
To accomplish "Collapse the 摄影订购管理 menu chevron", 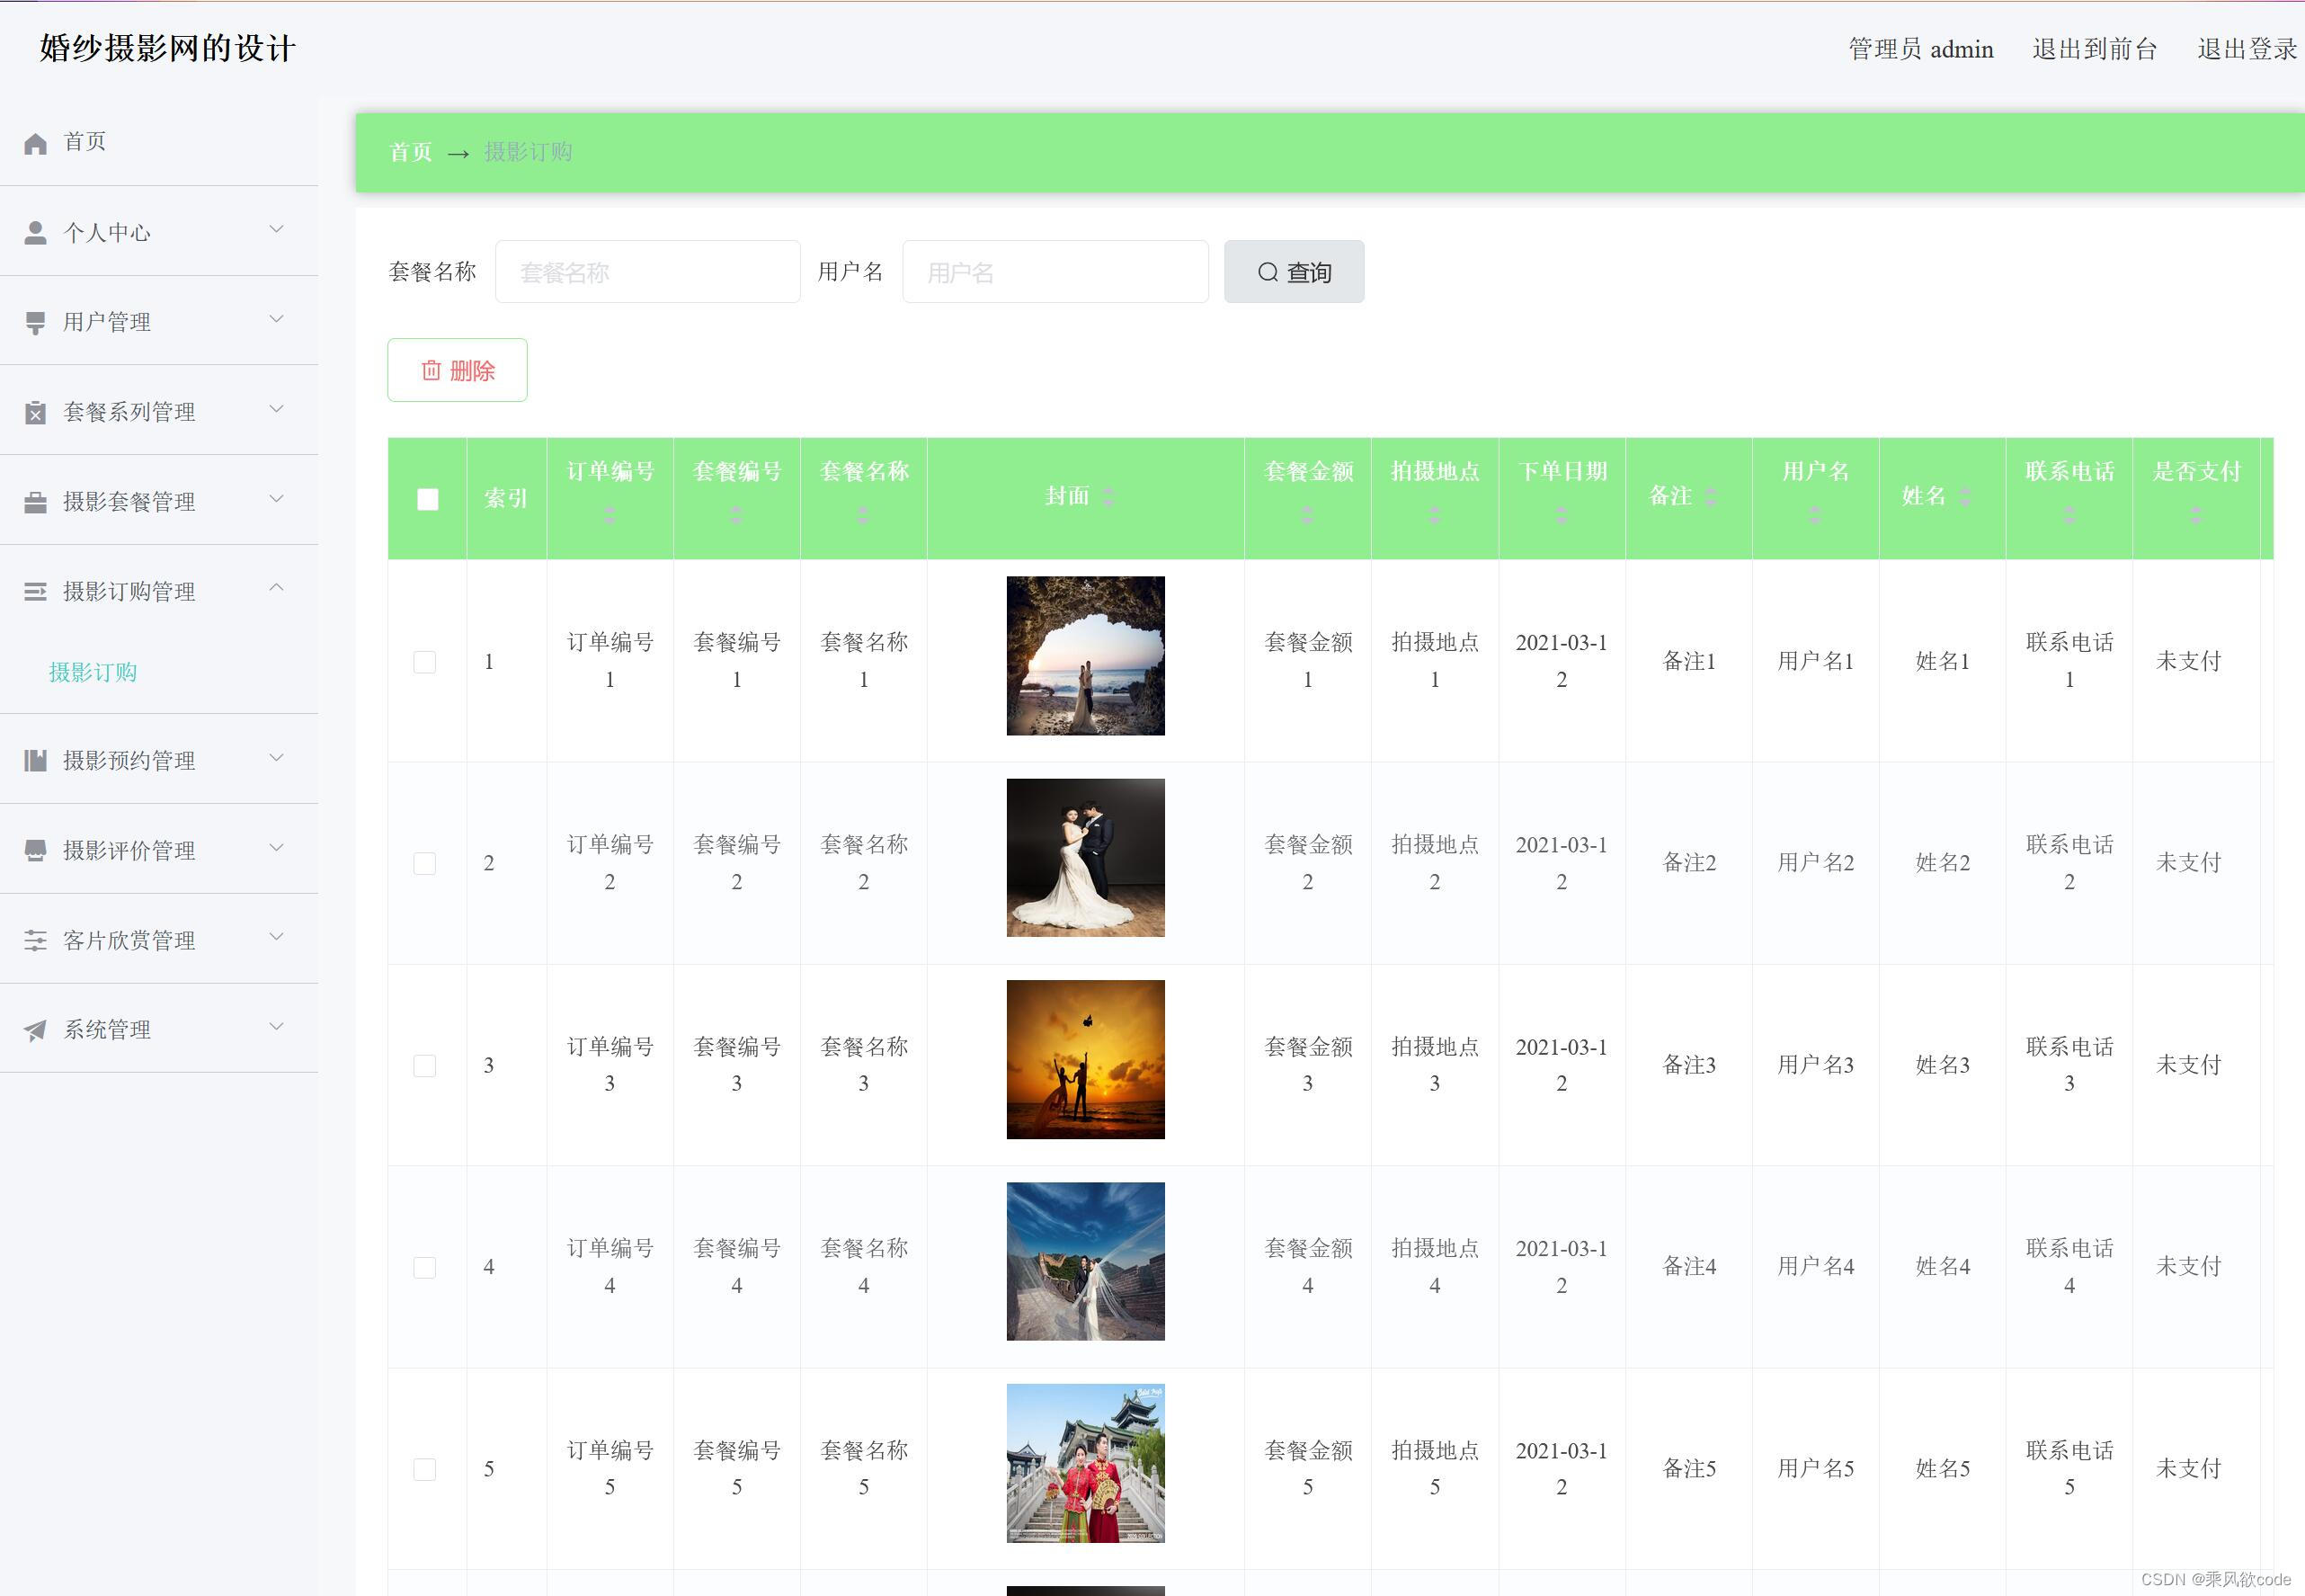I will [277, 588].
